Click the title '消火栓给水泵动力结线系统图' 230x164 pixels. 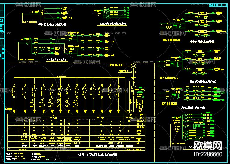point(203,81)
